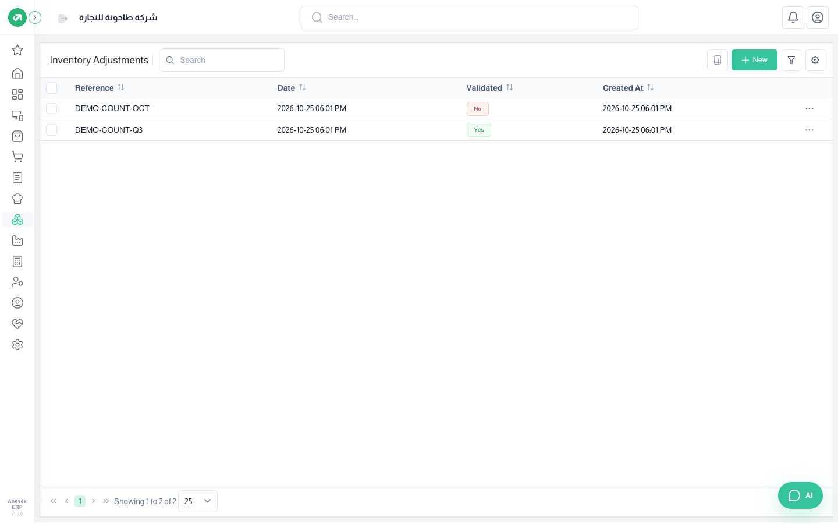The width and height of the screenshot is (838, 524).
Task: Open the user circle icon in sidebar
Action: click(x=17, y=303)
